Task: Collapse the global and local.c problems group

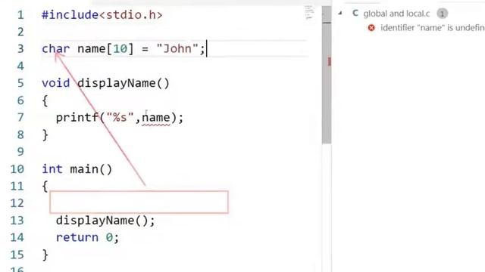Action: coord(340,14)
